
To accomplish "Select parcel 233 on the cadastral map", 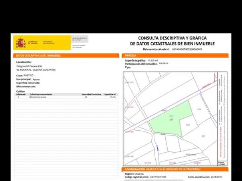I will click(x=188, y=125).
